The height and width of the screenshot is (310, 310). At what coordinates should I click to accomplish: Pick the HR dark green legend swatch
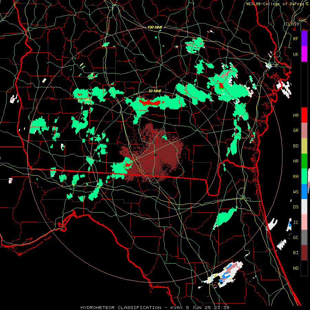click(304, 161)
